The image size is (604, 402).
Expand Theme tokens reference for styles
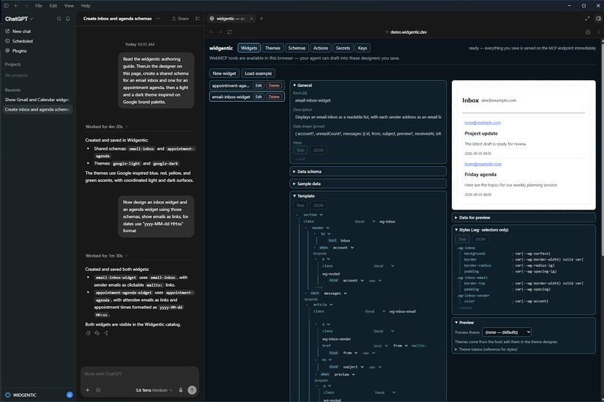pos(486,350)
